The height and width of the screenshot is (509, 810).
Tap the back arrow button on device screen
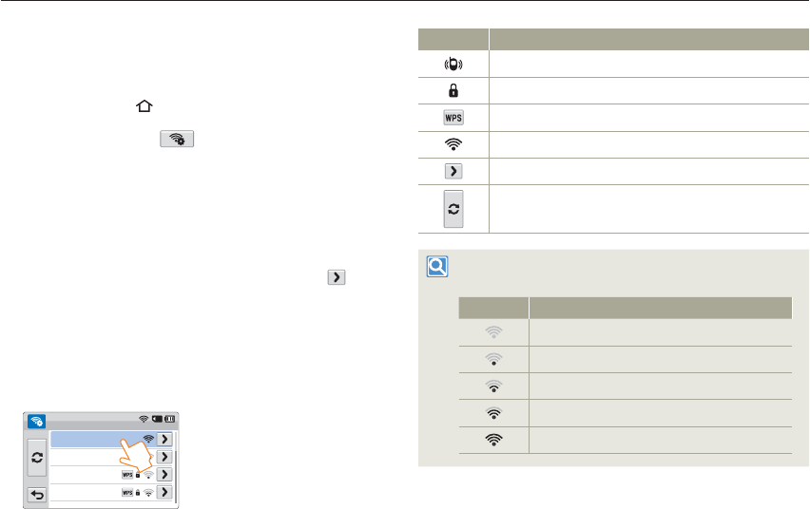(x=37, y=495)
